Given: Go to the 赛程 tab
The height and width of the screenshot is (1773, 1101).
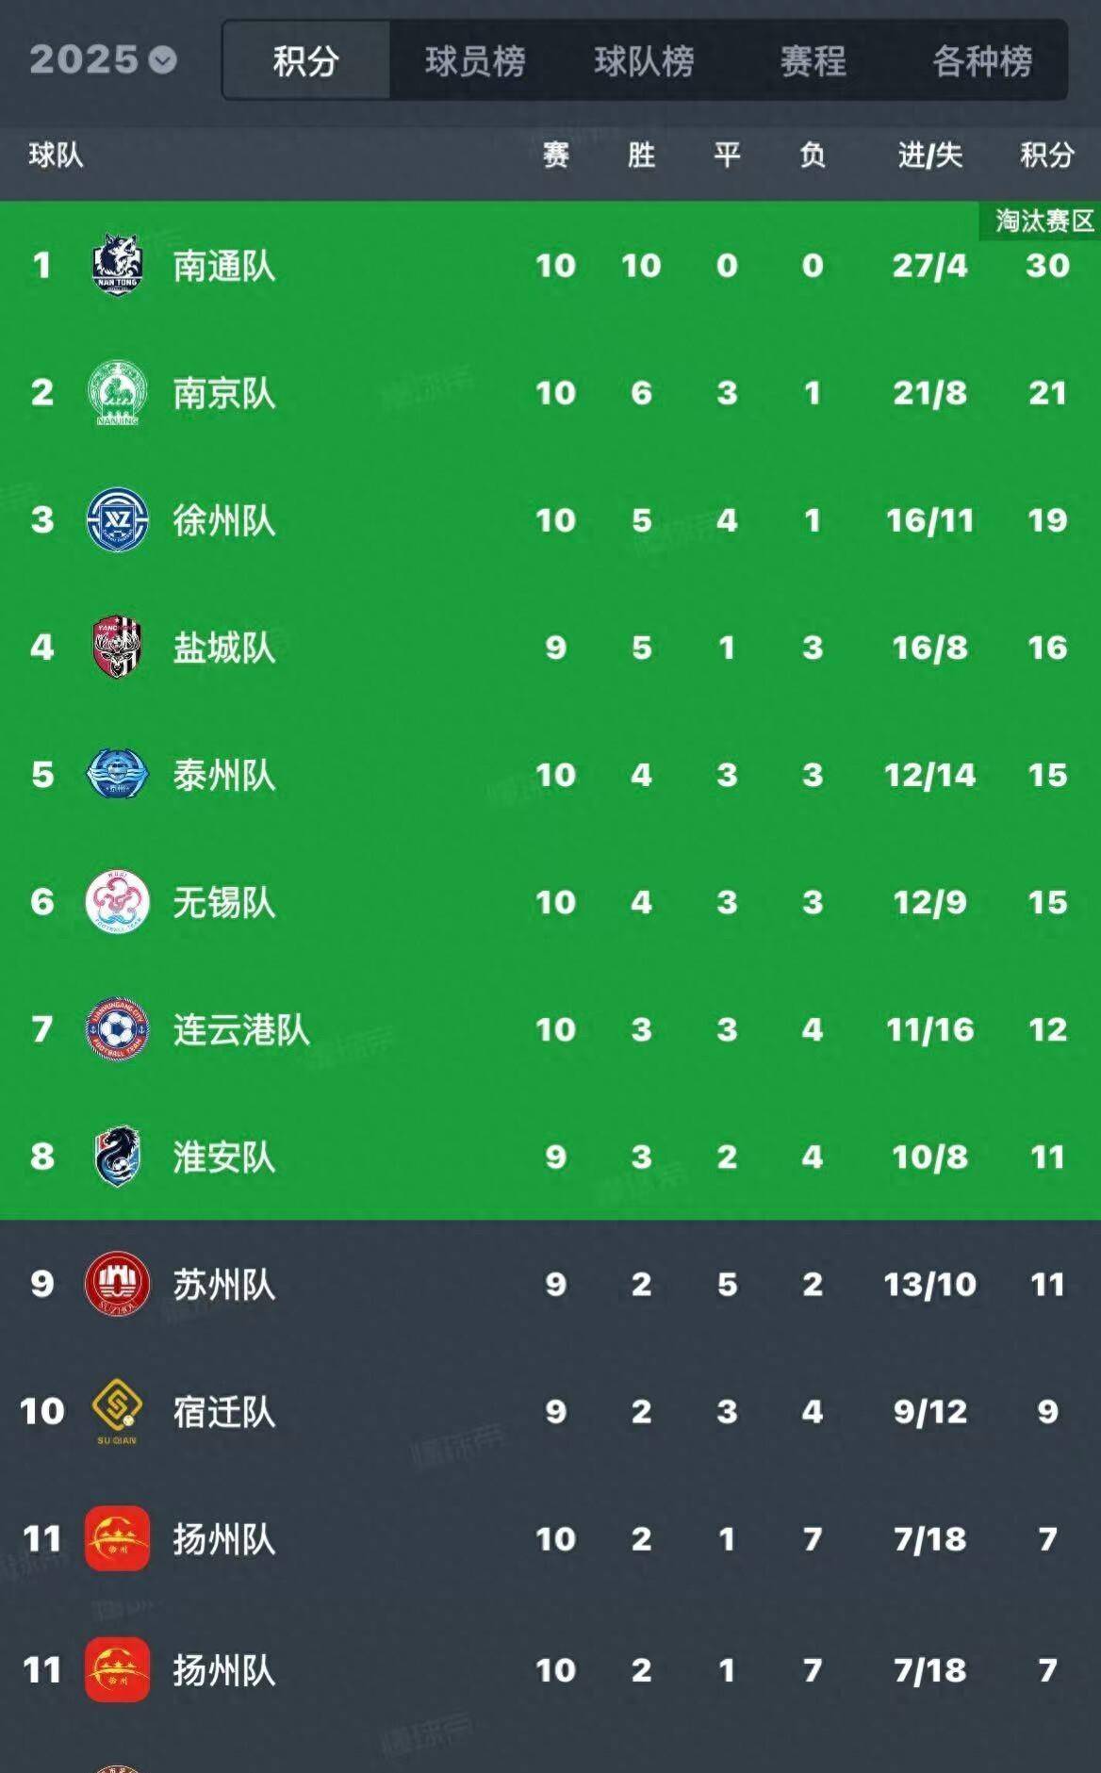Looking at the screenshot, I should 813,61.
